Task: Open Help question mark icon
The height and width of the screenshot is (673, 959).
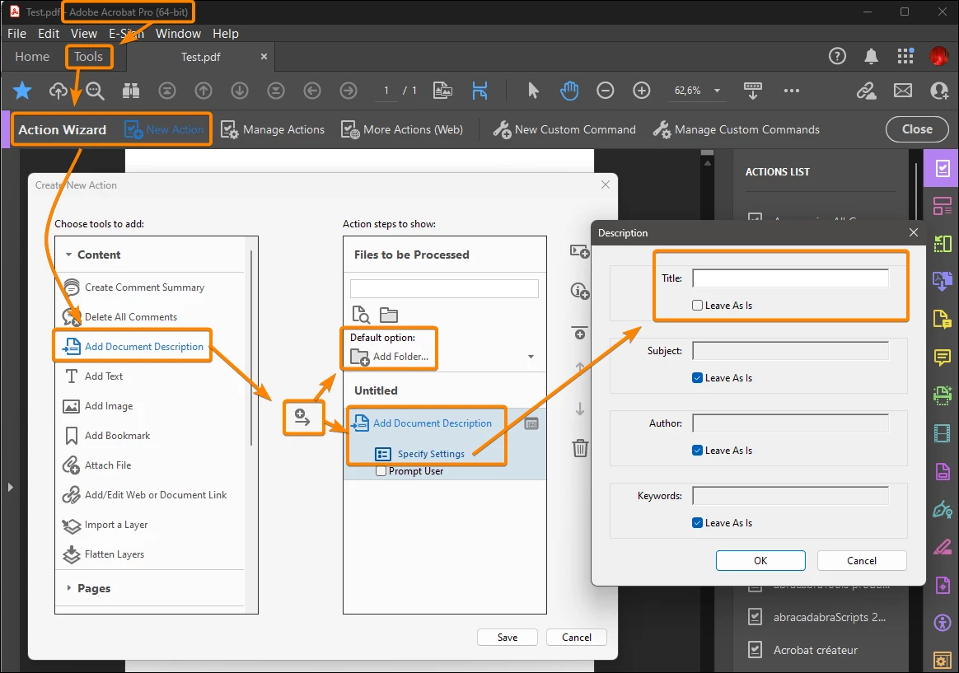Action: (x=837, y=56)
